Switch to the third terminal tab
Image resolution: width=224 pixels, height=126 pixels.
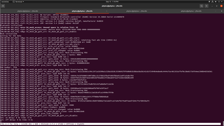[137, 11]
